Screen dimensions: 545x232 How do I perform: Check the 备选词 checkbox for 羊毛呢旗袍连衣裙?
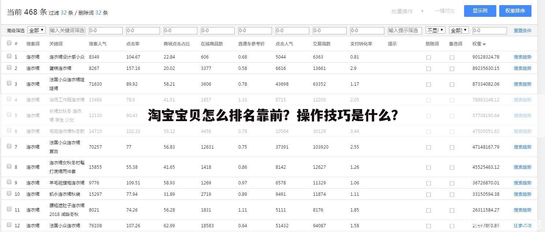452,183
